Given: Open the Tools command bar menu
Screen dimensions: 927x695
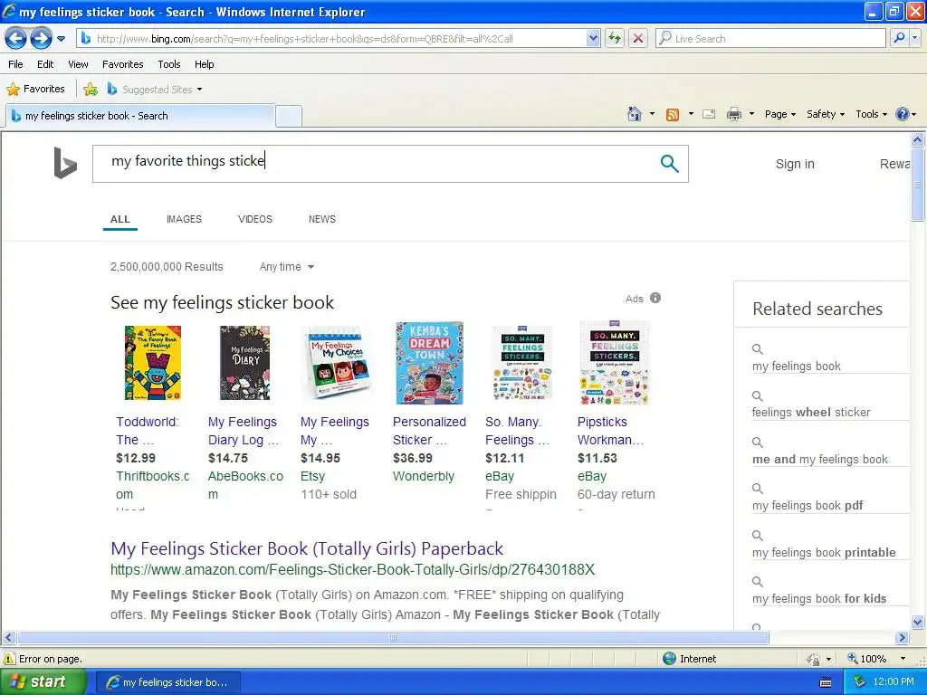Looking at the screenshot, I should click(x=871, y=114).
